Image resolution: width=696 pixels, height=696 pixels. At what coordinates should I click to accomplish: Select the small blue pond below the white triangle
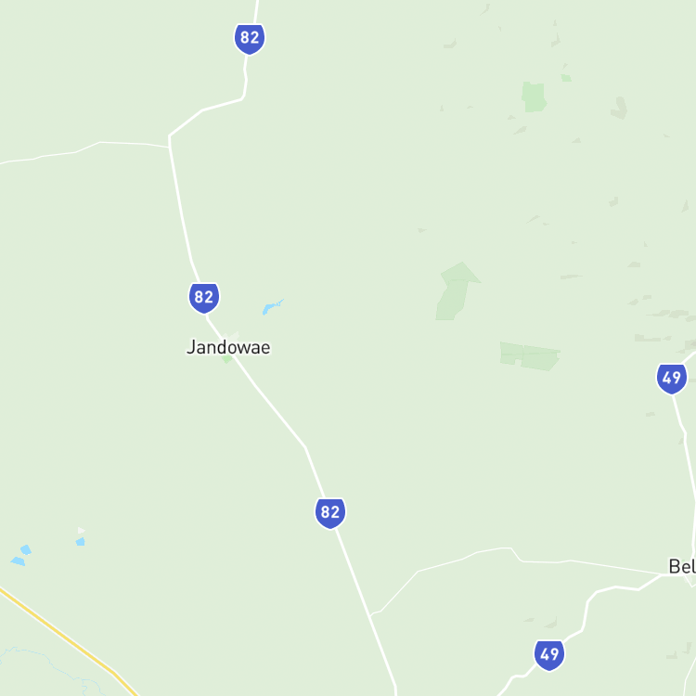(x=81, y=542)
